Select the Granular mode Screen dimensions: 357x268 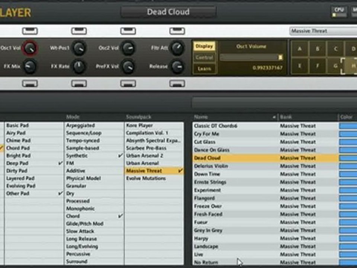(x=94, y=186)
